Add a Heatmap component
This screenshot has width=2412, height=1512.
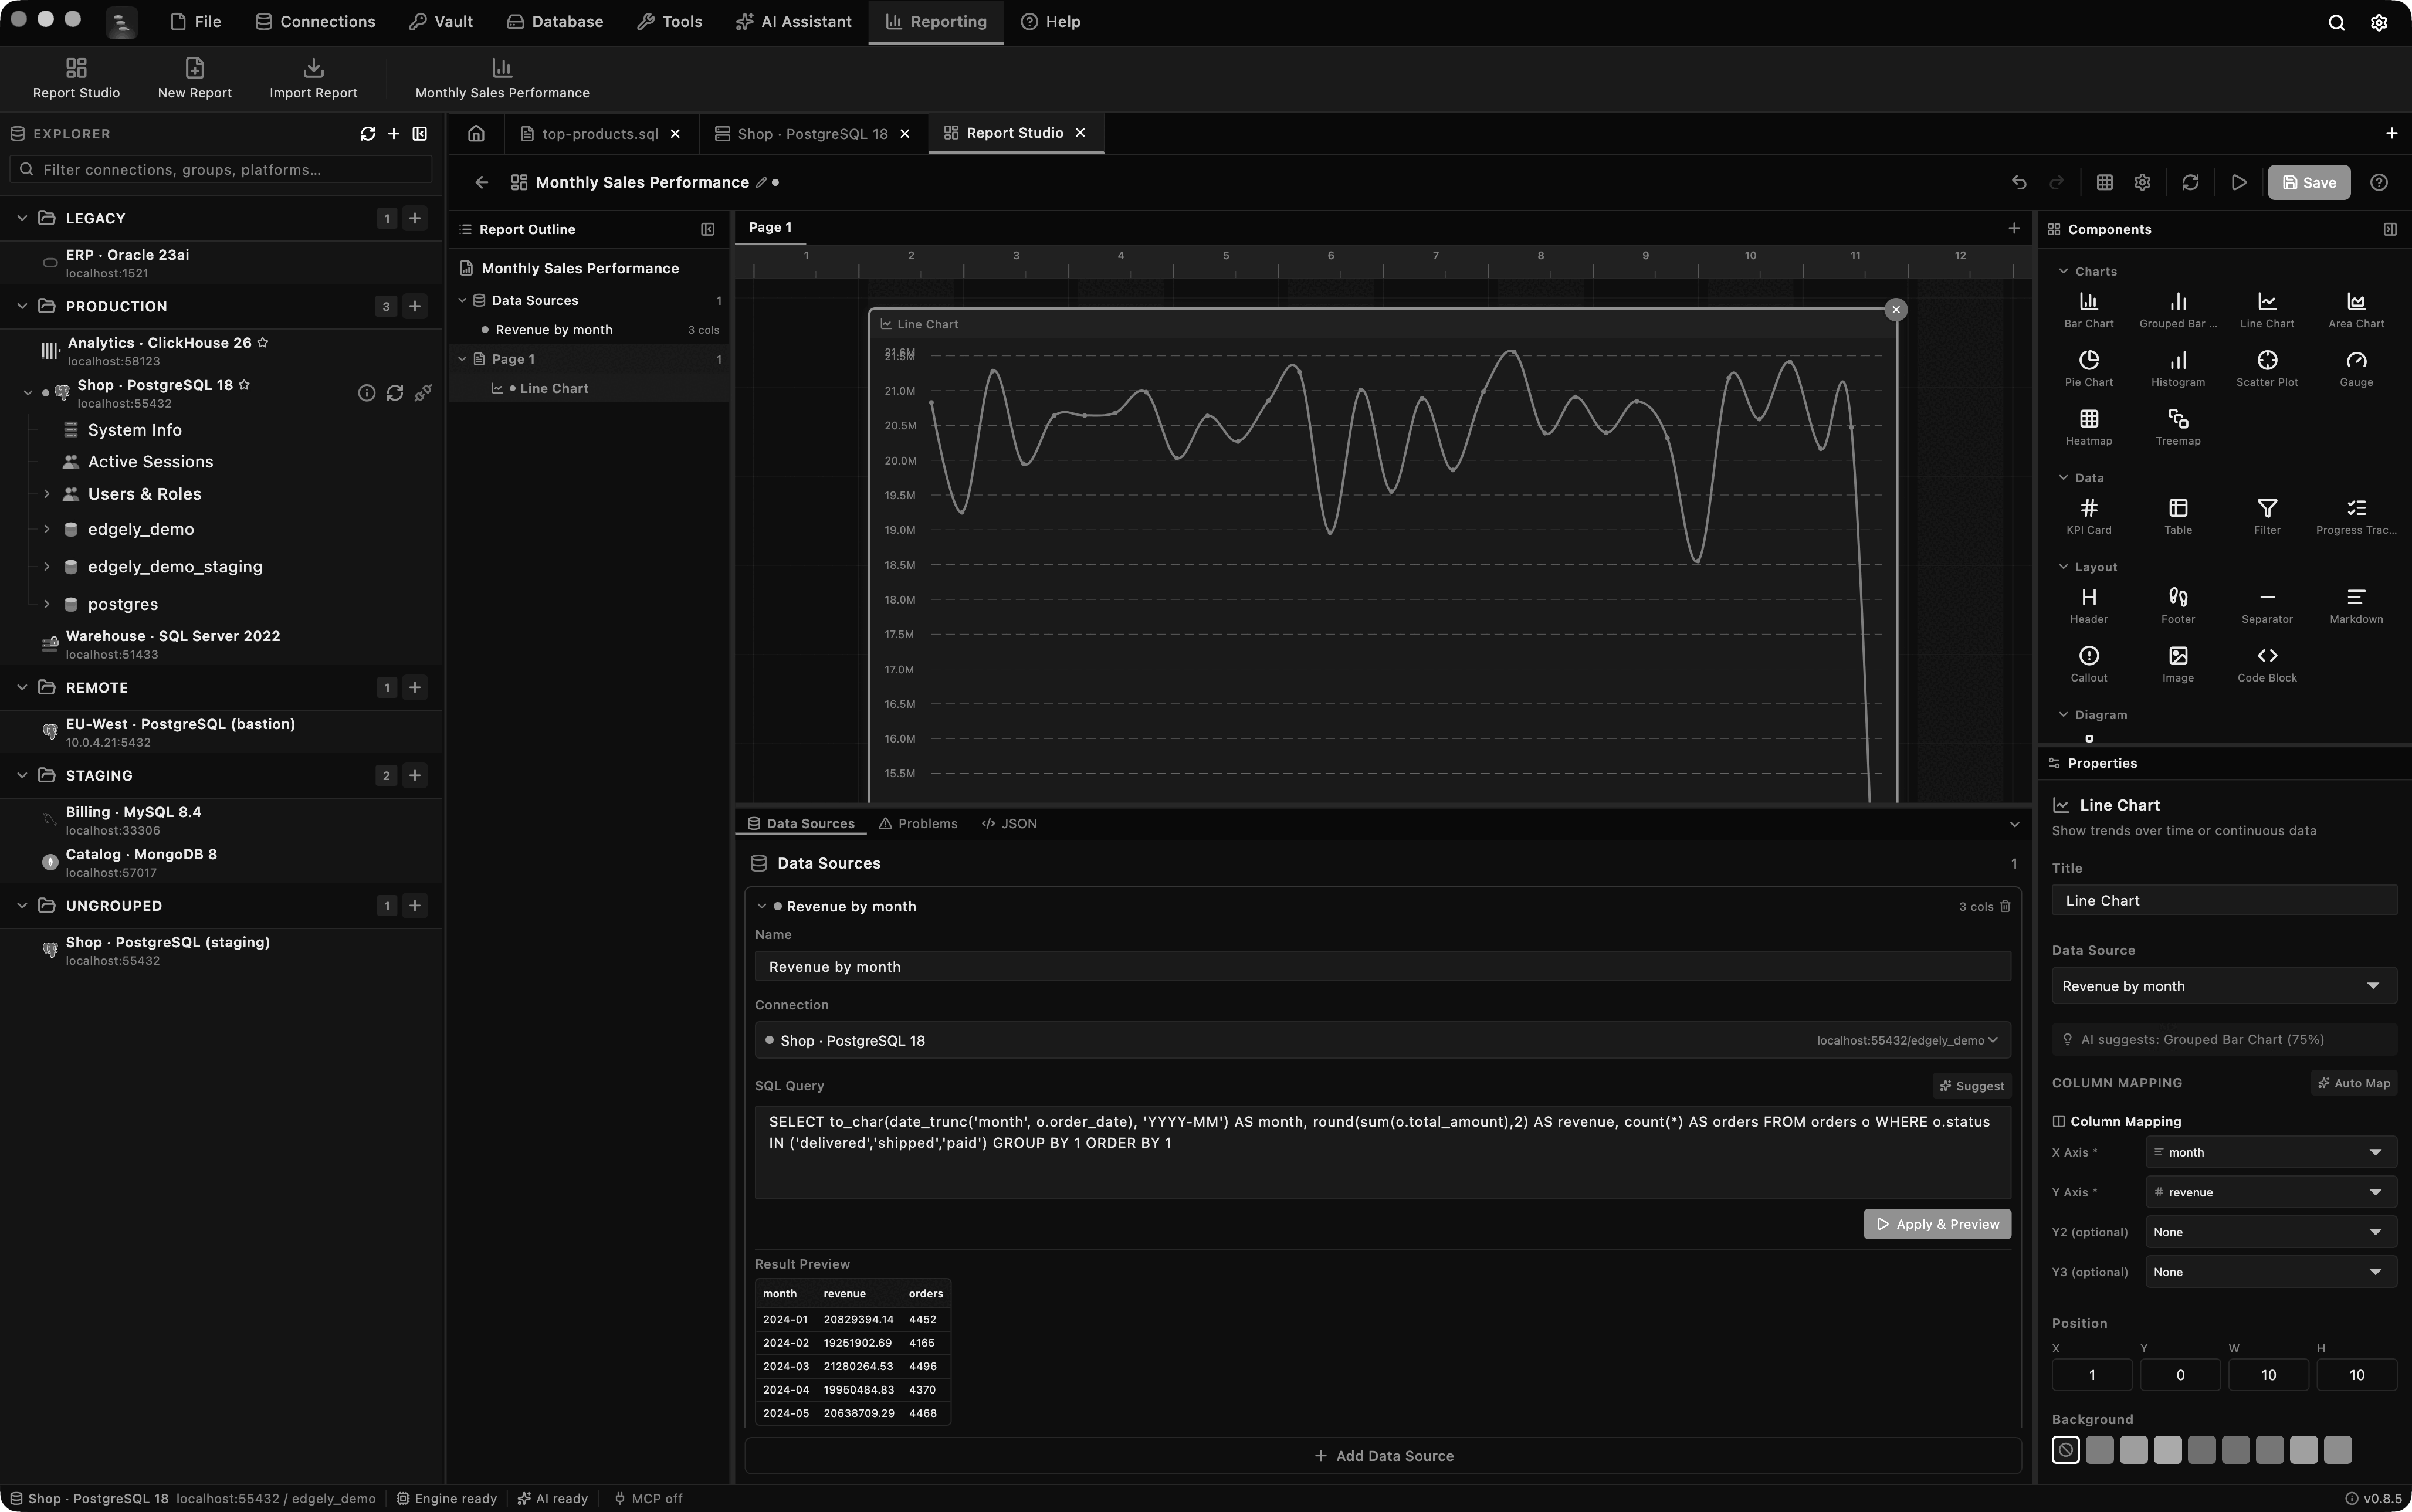[2088, 427]
